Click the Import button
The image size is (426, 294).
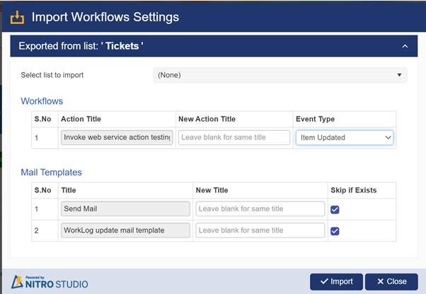coord(336,281)
